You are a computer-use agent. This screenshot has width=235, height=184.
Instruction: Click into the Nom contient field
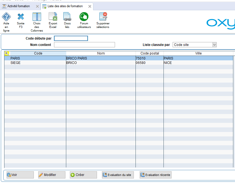tap(85, 45)
